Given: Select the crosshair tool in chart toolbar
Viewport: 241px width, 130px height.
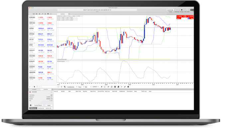Looking at the screenshot, I should click(x=61, y=87).
